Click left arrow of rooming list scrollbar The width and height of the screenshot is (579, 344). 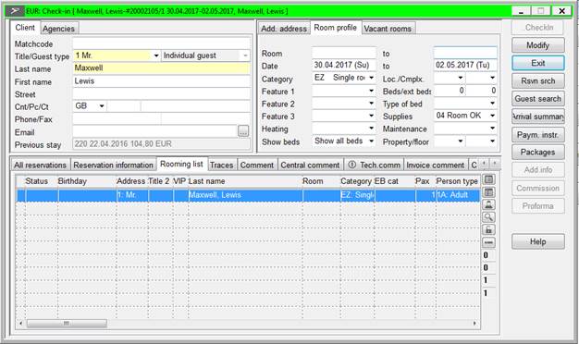coord(21,324)
